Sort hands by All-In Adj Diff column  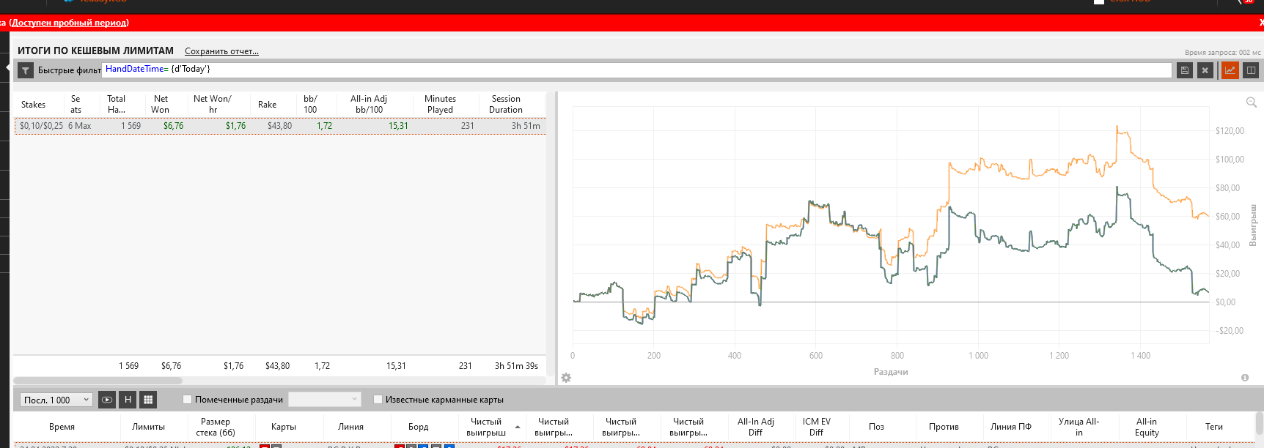pos(756,427)
